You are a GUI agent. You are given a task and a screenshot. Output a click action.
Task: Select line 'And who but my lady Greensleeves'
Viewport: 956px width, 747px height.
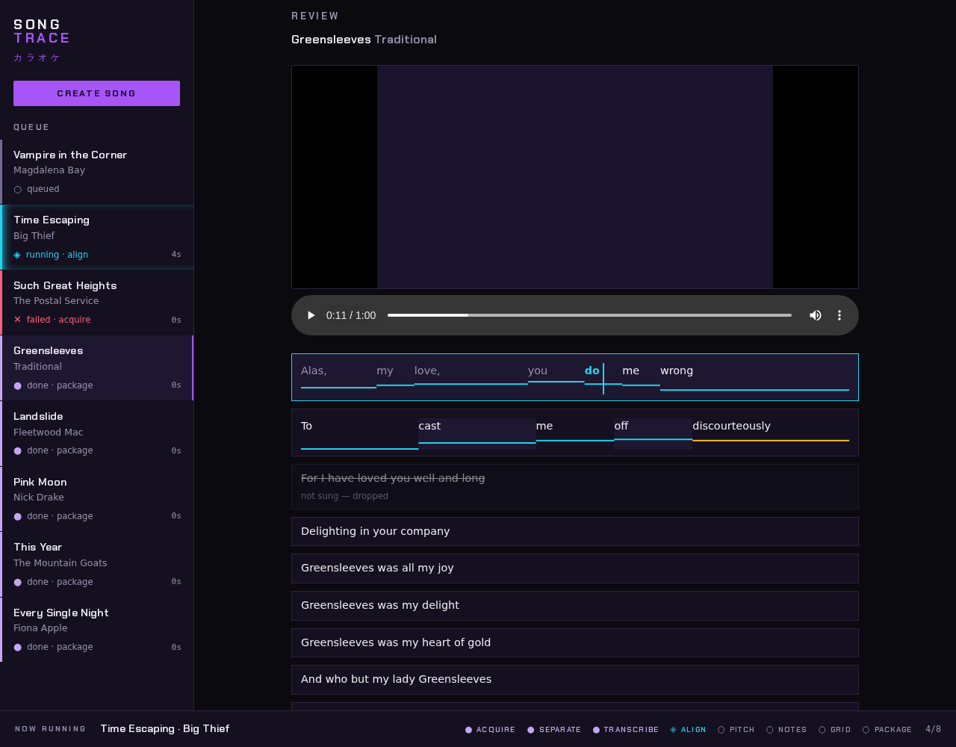click(x=575, y=680)
